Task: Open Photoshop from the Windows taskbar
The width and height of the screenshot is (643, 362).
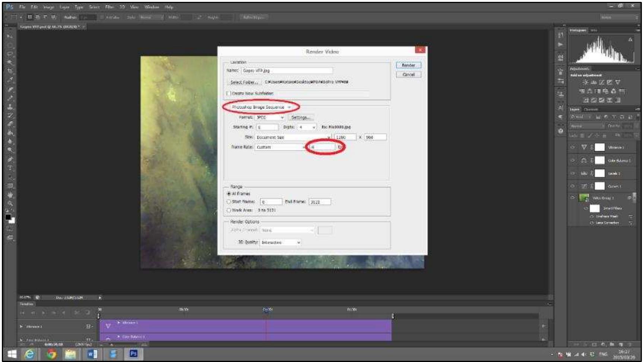Action: tap(133, 354)
